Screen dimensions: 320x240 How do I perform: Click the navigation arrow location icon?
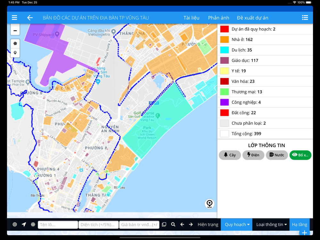(x=24, y=225)
